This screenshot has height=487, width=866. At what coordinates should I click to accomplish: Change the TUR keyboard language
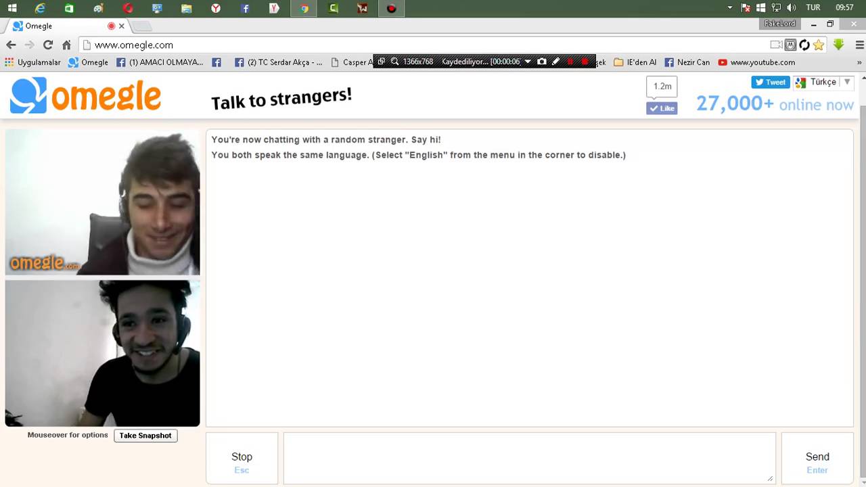click(813, 8)
